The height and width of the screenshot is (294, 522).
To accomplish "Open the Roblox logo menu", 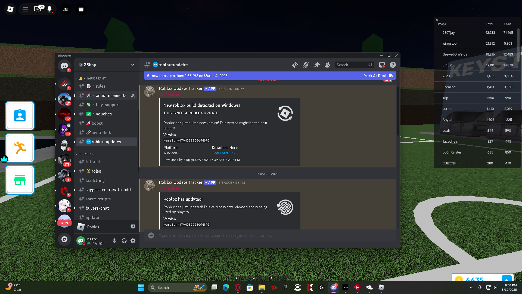I will (10, 9).
